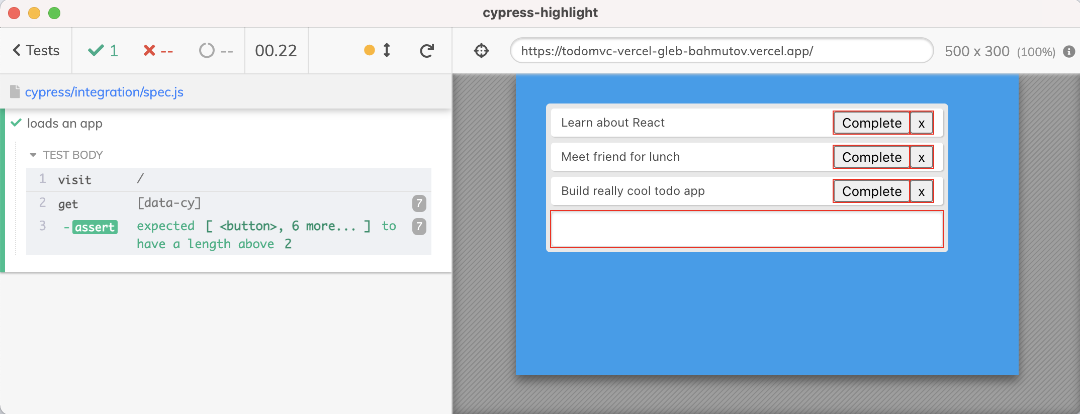Click the passing checkmark beside 'loads an app'
Image resolution: width=1080 pixels, height=414 pixels.
16,122
